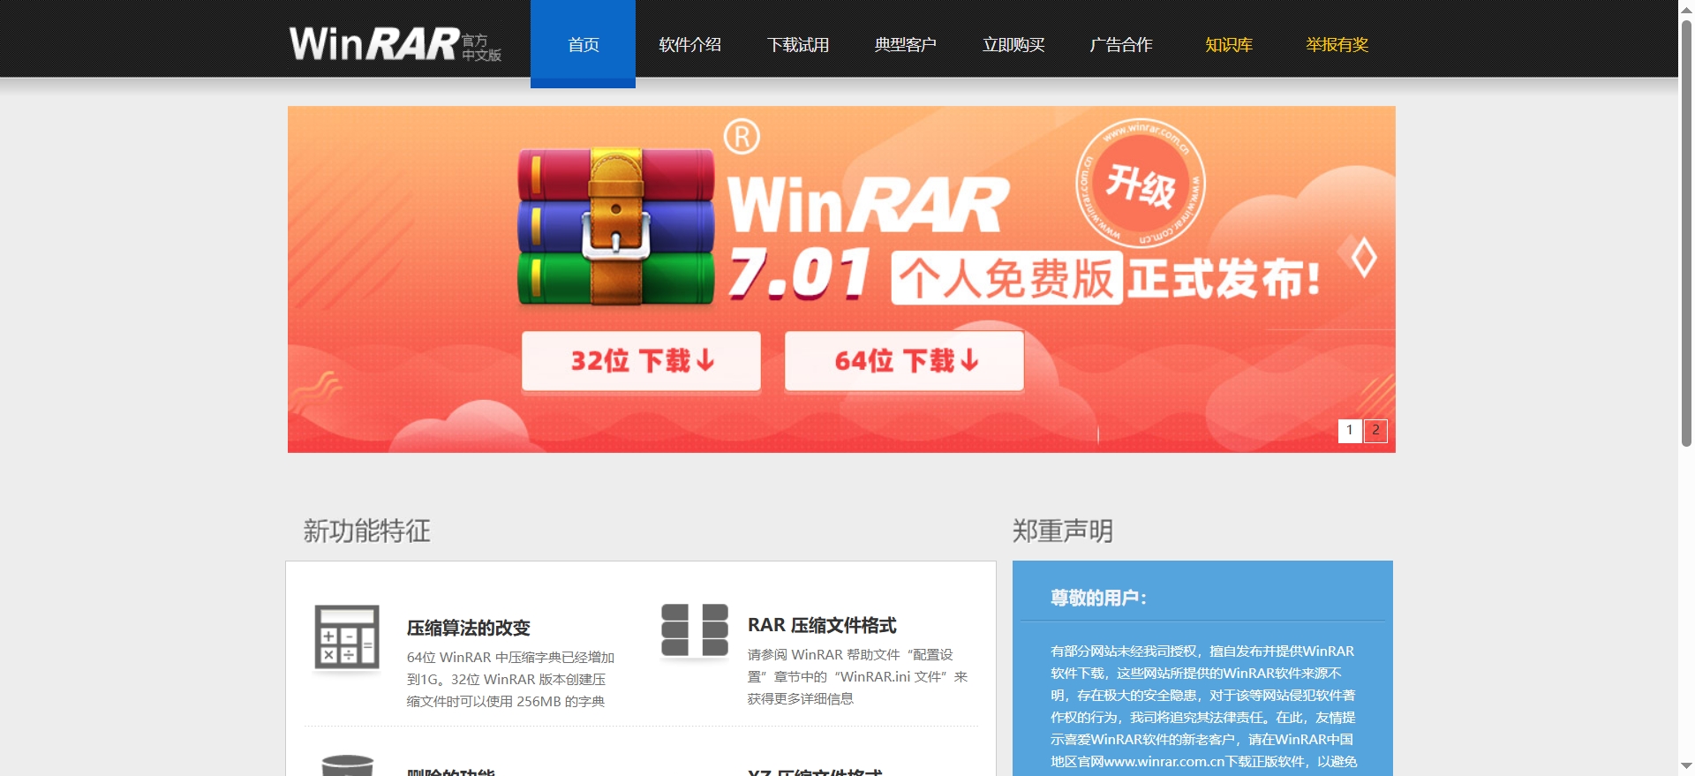This screenshot has height=776, width=1695.
Task: Click the trash bin icon at bottom
Action: [347, 765]
